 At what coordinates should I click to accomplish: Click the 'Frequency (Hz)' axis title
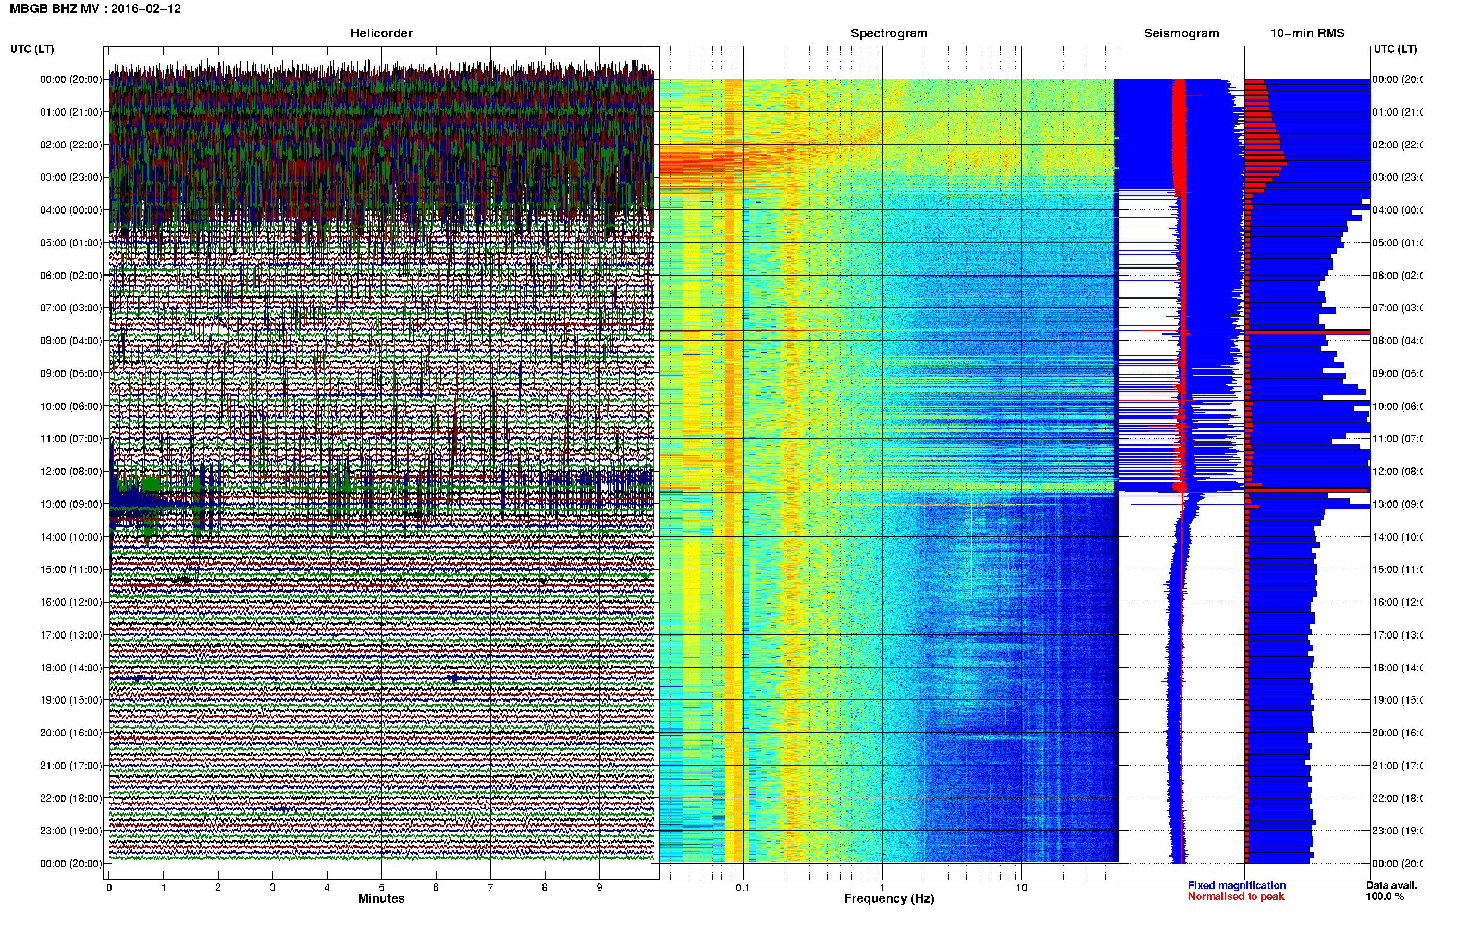tap(889, 898)
